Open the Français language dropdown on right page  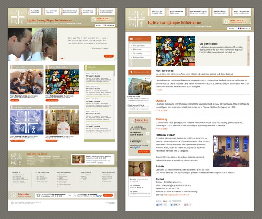click(242, 28)
